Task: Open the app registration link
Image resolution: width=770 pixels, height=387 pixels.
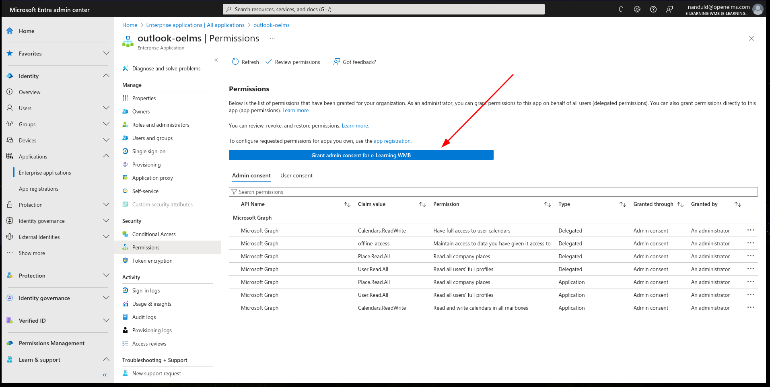Action: click(392, 141)
